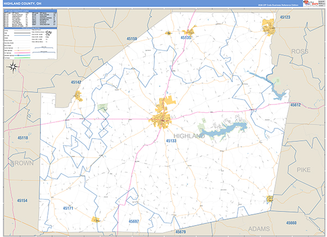The width and height of the screenshot is (327, 237).
Task: Click the ROSS county label
Action: tap(299, 52)
